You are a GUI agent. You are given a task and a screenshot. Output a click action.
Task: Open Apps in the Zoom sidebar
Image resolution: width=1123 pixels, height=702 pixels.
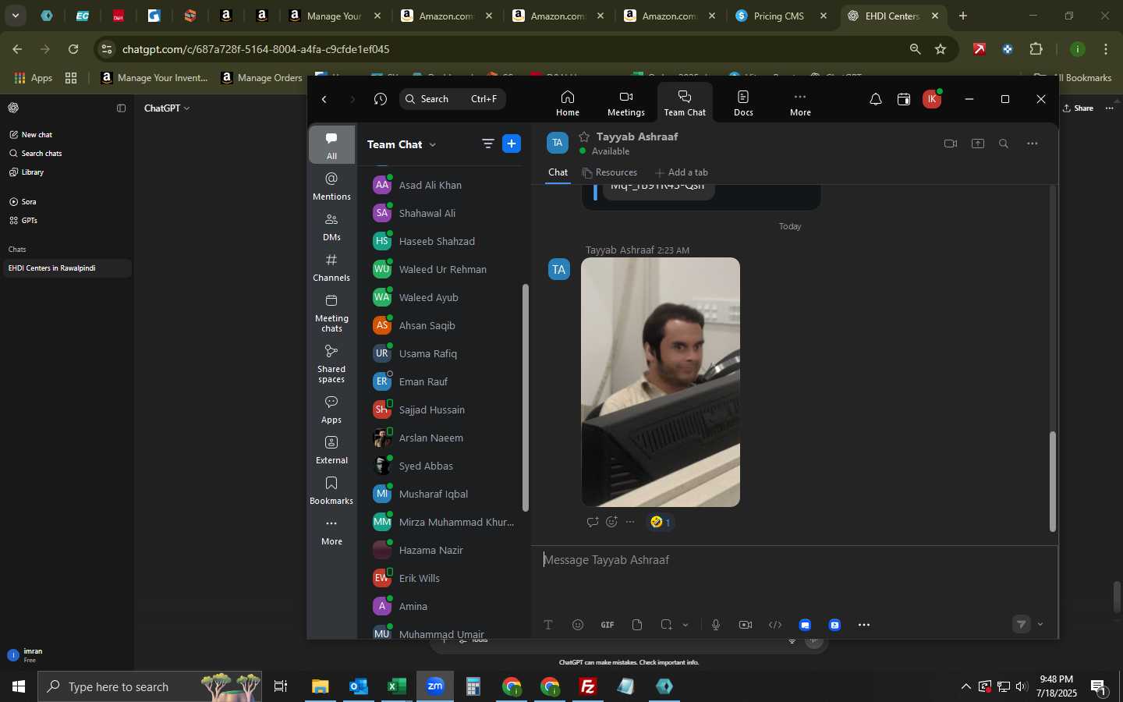tap(331, 409)
